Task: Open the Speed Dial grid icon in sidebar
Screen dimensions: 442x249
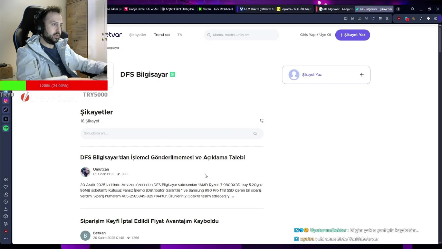Action: 6,179
